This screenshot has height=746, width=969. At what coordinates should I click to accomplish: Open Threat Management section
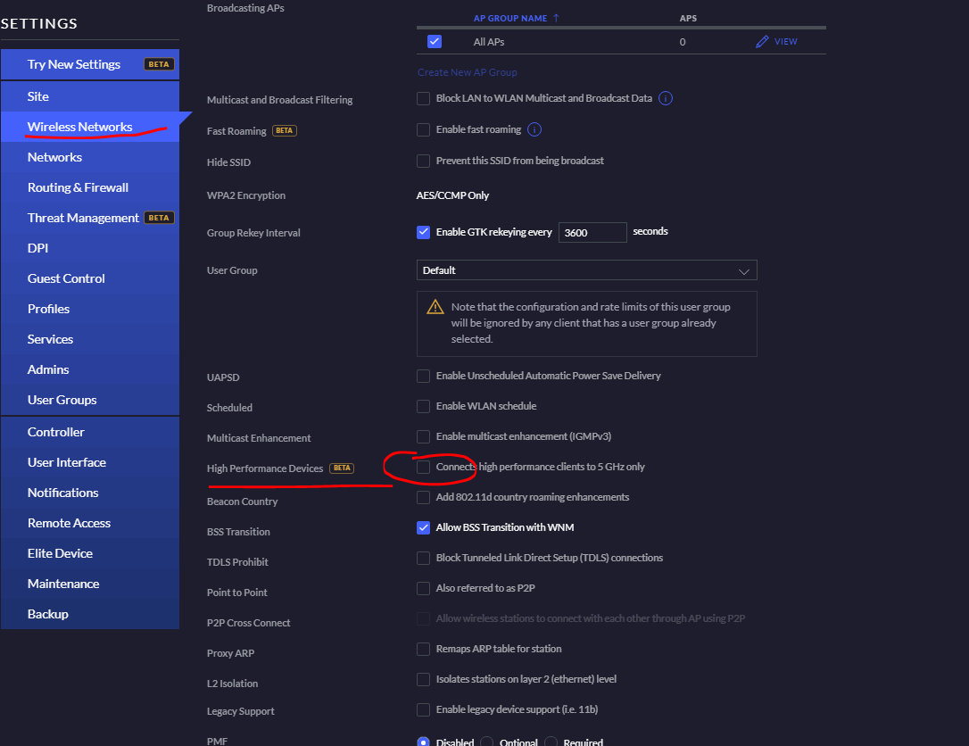coord(84,218)
